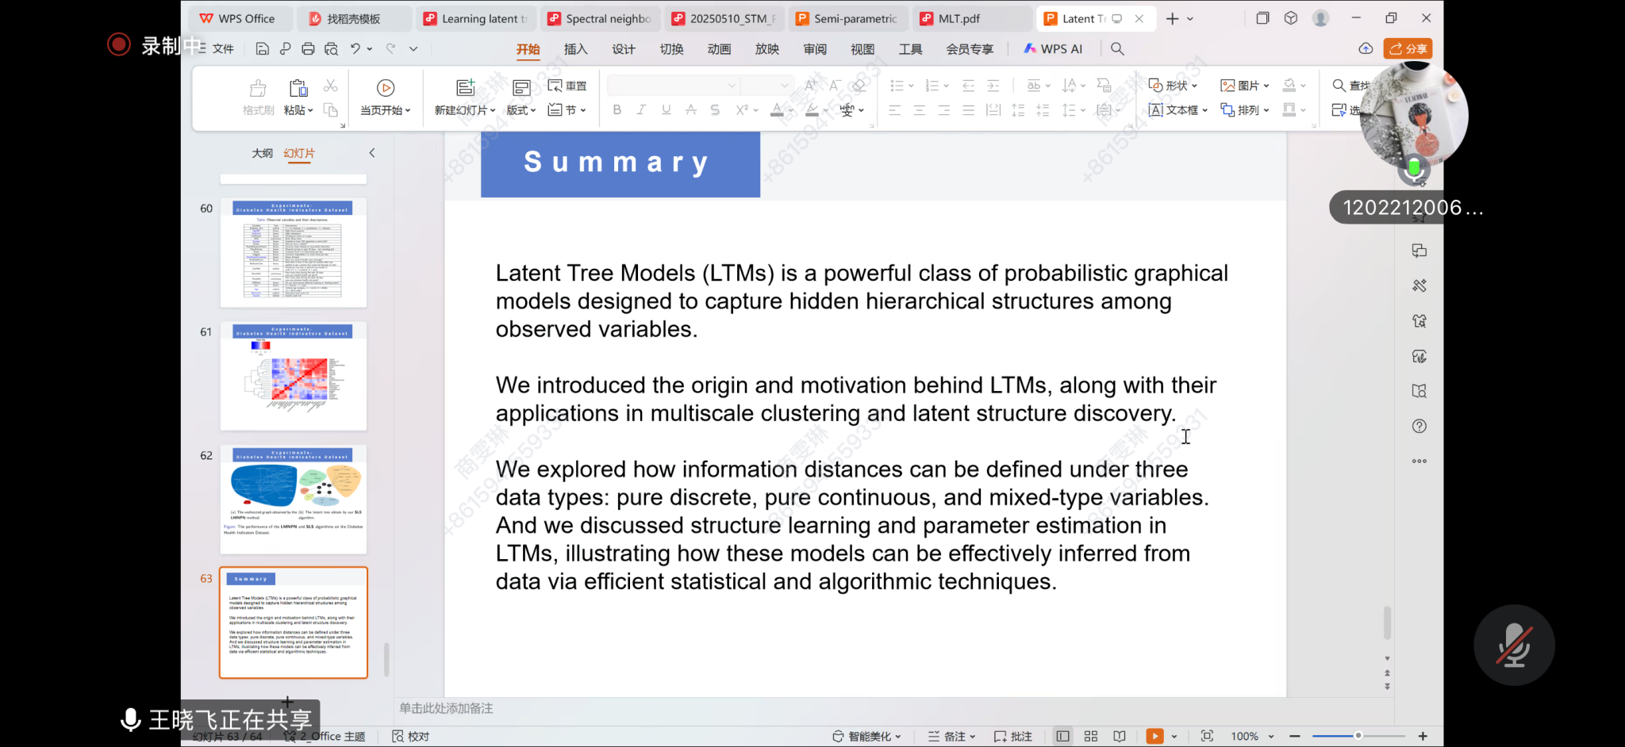Screen dimensions: 1625x747
Task: Toggle normal view in status bar
Action: (x=1062, y=736)
